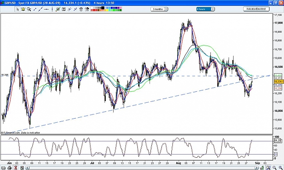The width and height of the screenshot is (284, 170).
Task: Pick the white swatch in palette
Action: tap(92, 8)
